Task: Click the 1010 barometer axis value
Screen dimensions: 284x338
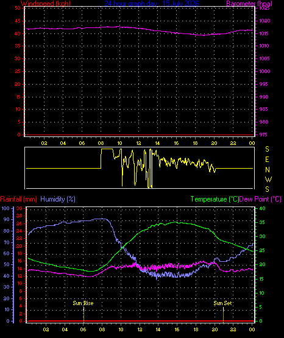Action: pyautogui.click(x=264, y=46)
